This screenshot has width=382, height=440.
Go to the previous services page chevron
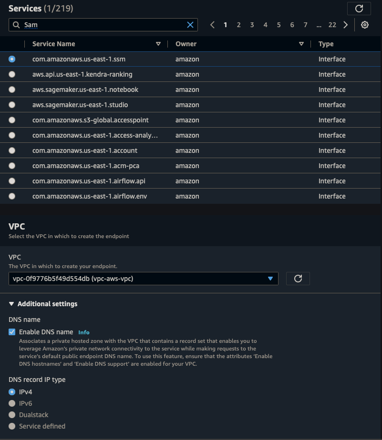coord(212,24)
